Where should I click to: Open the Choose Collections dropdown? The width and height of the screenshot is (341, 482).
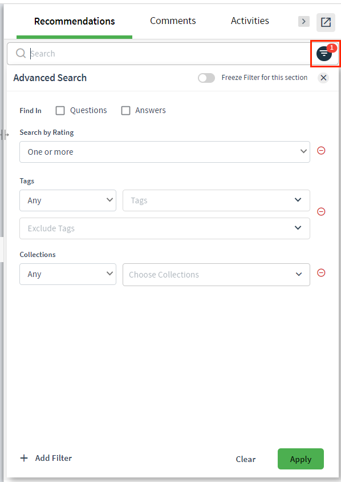(x=216, y=275)
